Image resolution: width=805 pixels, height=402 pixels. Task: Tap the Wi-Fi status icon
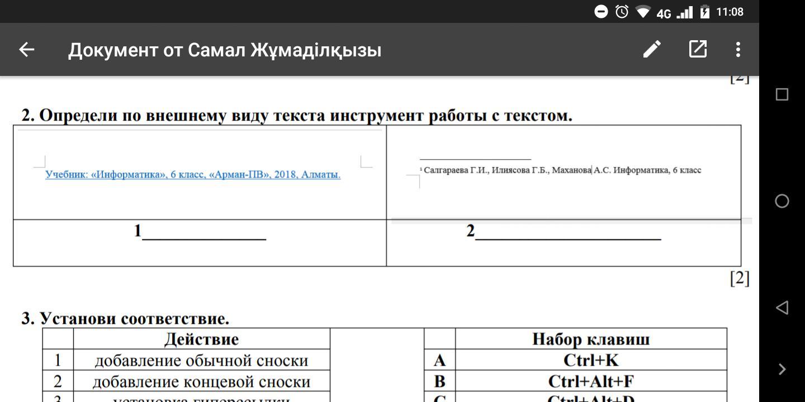(643, 12)
